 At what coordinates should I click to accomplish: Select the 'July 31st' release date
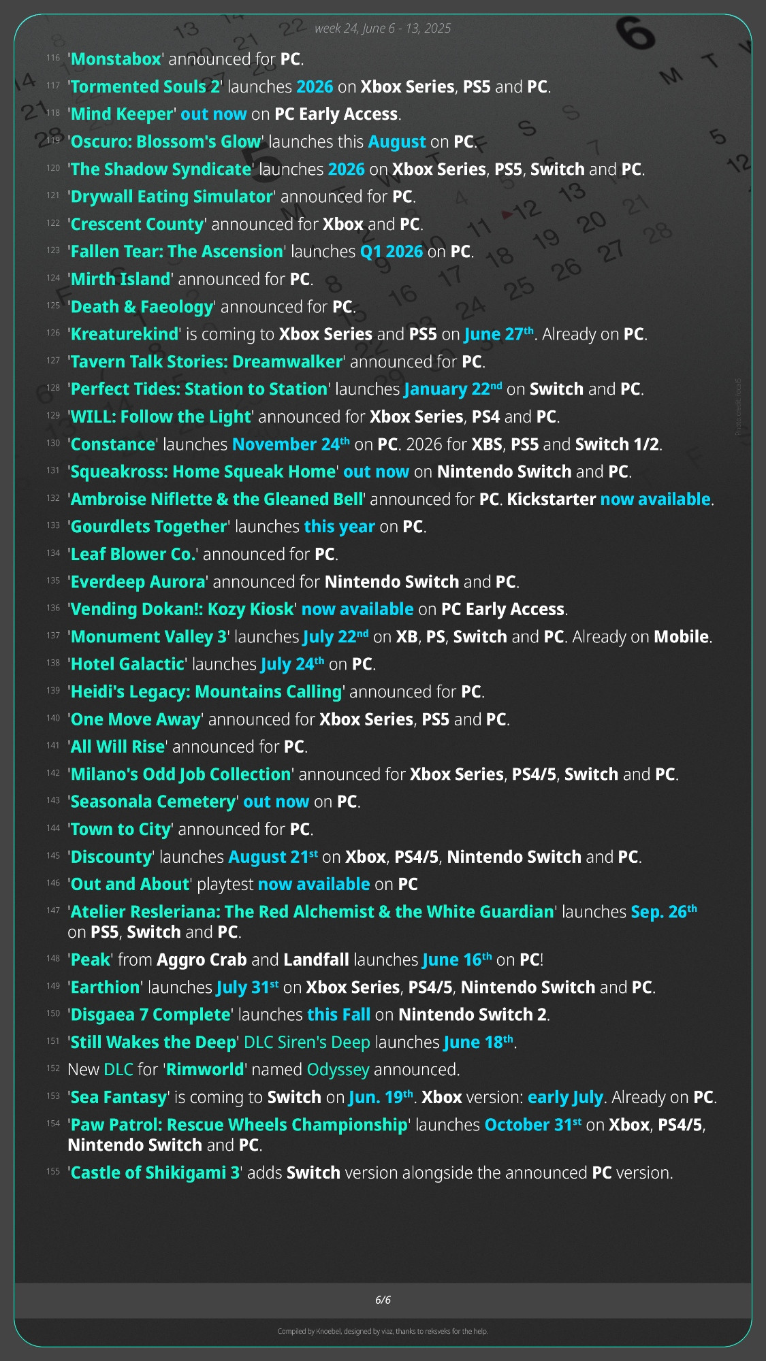pos(248,987)
